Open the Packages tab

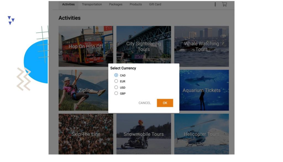[x=116, y=4]
